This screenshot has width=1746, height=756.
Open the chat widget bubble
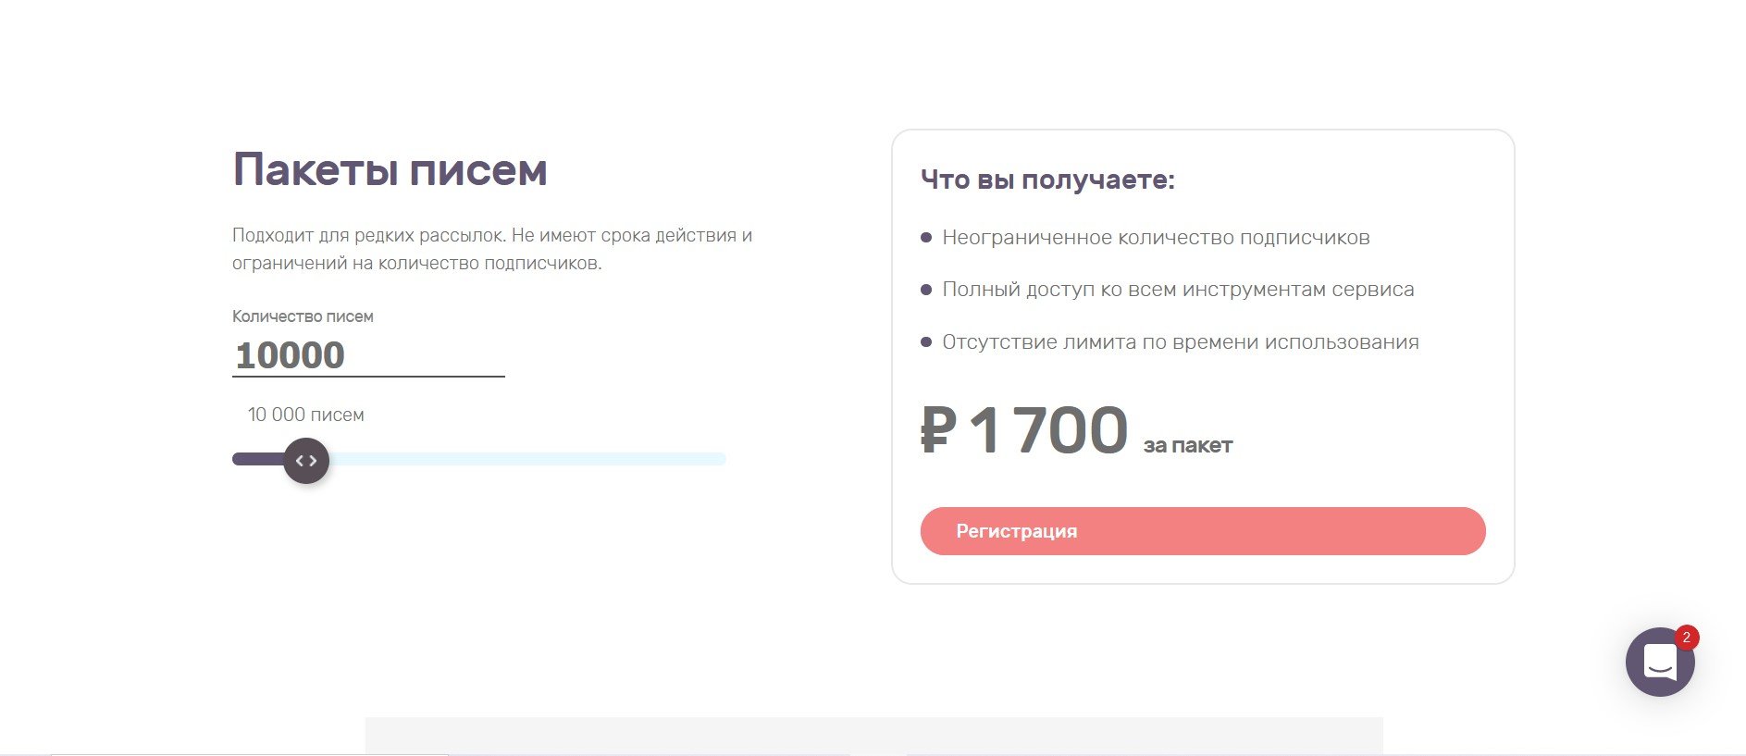pyautogui.click(x=1659, y=663)
